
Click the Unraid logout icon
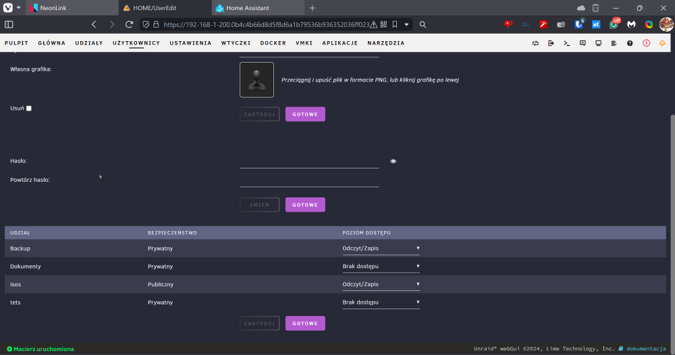(551, 43)
